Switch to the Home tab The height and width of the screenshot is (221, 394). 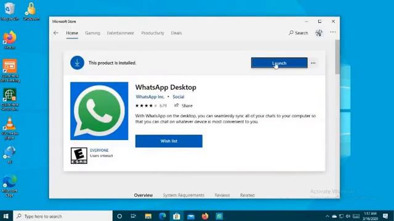pyautogui.click(x=72, y=33)
